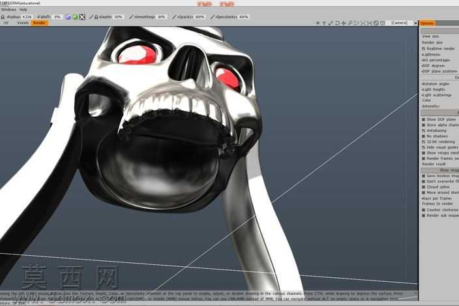Image resolution: width=459 pixels, height=306 pixels.
Task: Click the clock-shaped icon in navigation bar
Action: (376, 23)
